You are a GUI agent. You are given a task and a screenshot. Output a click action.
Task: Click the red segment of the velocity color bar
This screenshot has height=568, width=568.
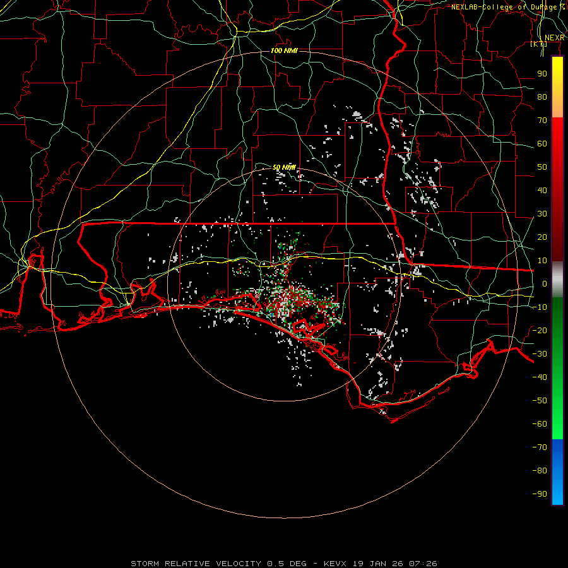pos(557,188)
